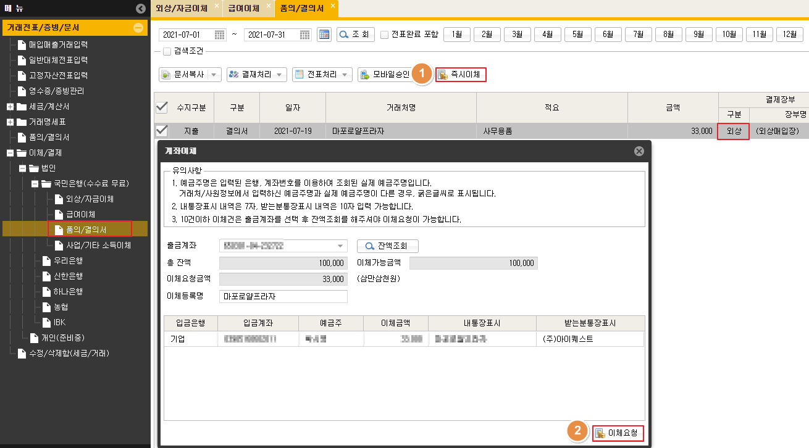Viewport: 809px width, 448px height.
Task: Click the 금액 column header
Action: [673, 107]
